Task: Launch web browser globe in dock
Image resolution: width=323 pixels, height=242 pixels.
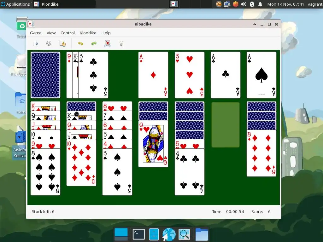Action: 169,234
